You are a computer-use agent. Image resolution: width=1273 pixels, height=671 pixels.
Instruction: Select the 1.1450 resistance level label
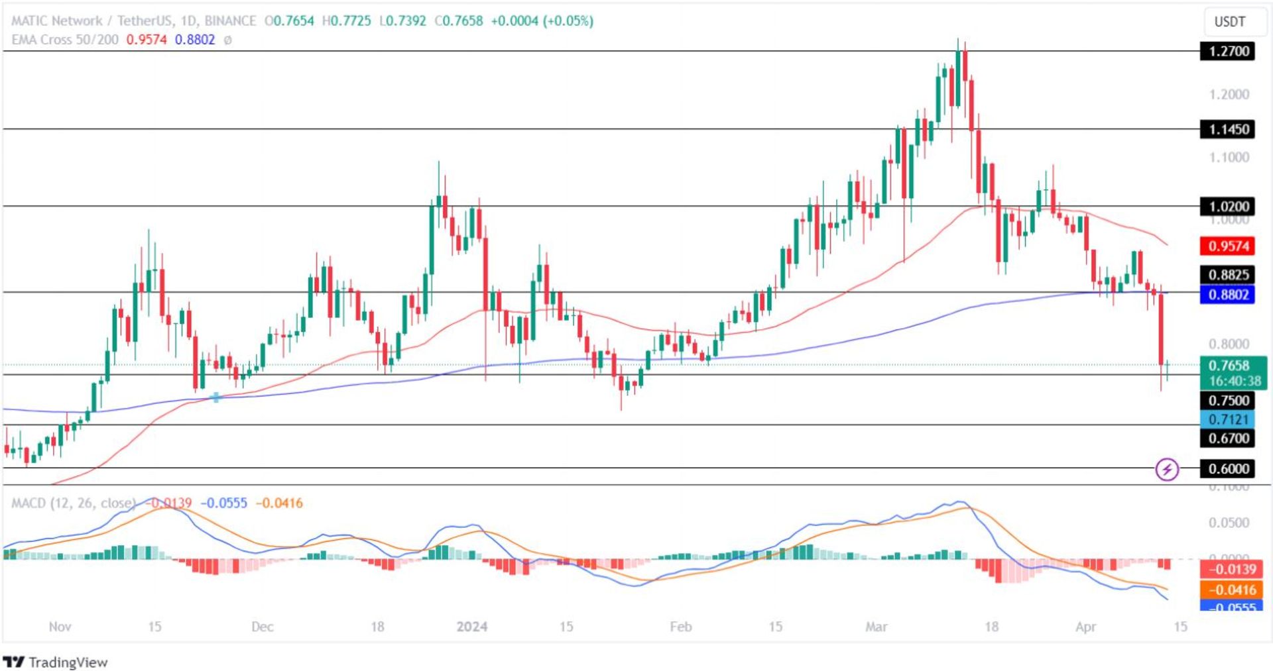point(1228,129)
